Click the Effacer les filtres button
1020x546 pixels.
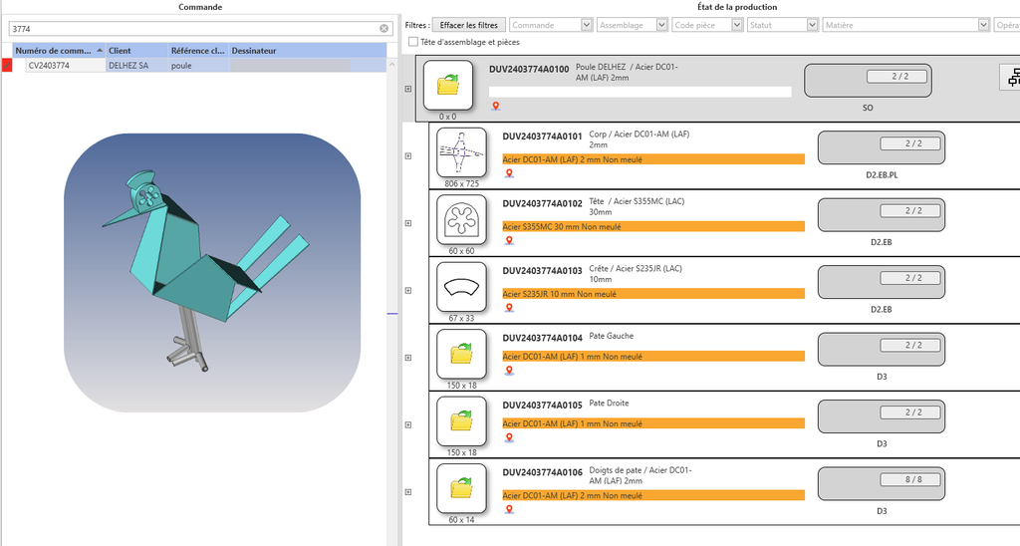469,25
